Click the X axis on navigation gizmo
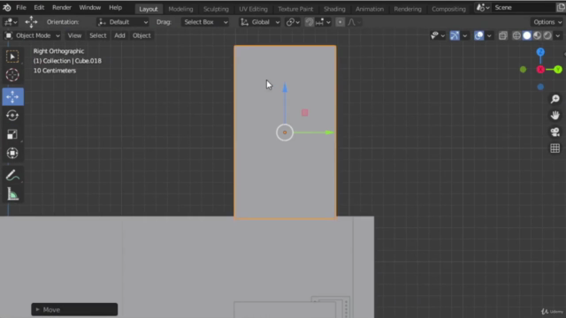This screenshot has width=566, height=318. [540, 70]
